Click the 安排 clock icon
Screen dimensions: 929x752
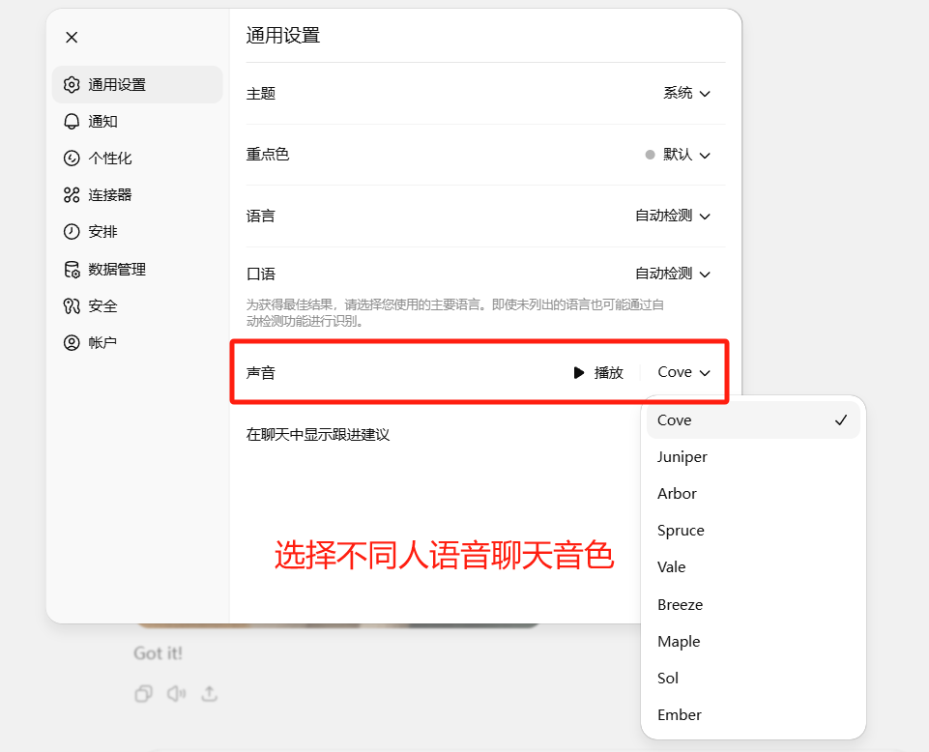click(72, 231)
